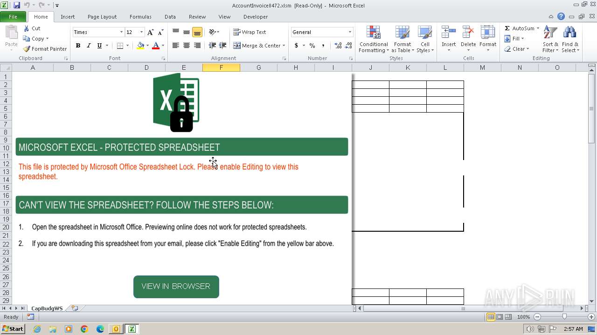Viewport: 597px width, 335px height.
Task: Apply Comma Style icon
Action: pyautogui.click(x=323, y=46)
